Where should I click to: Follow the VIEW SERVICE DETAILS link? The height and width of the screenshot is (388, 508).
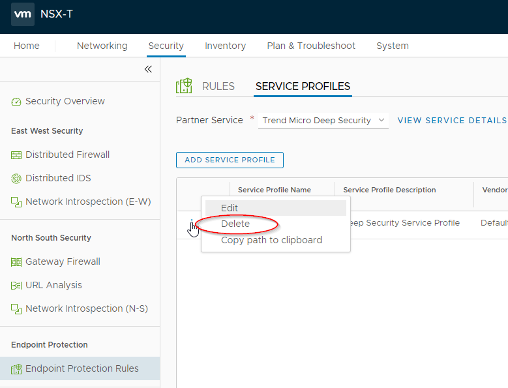(x=451, y=121)
